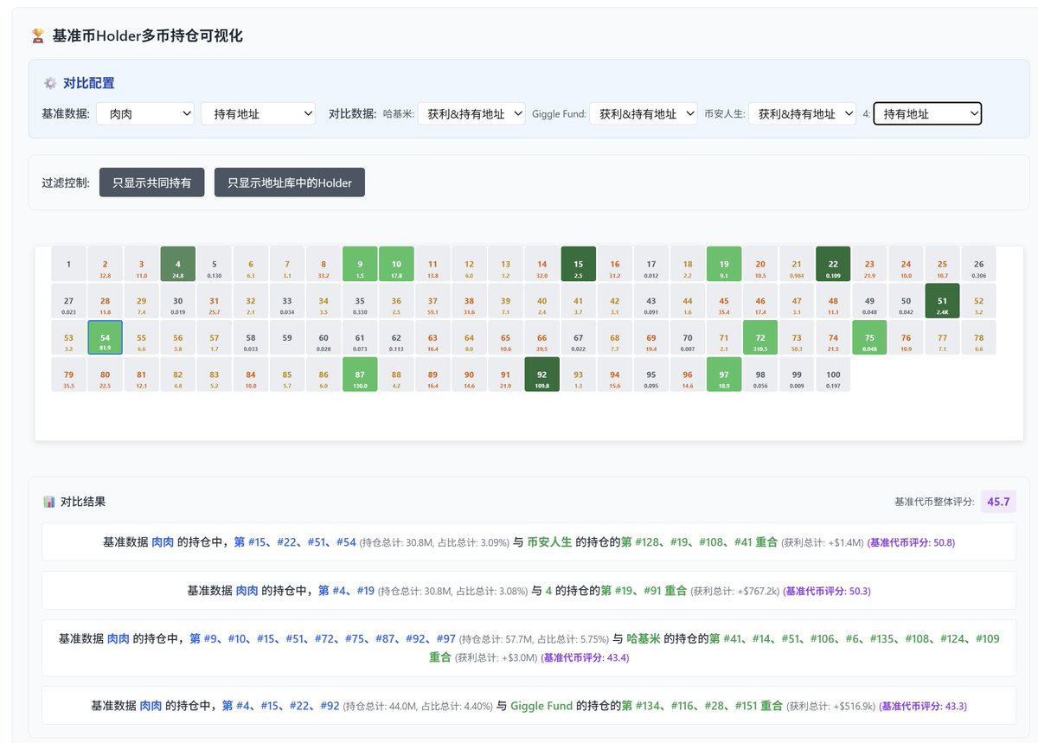Select holder cell number 10
1038x743 pixels.
(396, 264)
